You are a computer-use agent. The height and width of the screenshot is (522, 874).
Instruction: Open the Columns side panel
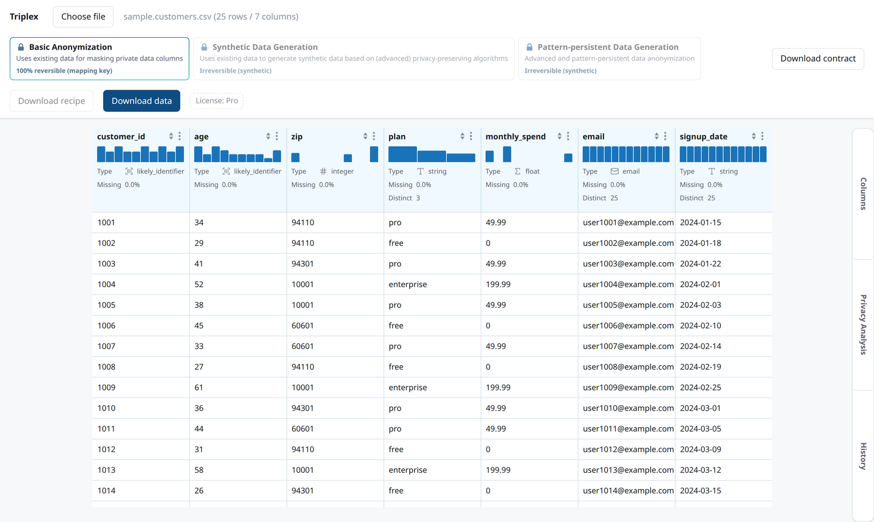coord(863,194)
